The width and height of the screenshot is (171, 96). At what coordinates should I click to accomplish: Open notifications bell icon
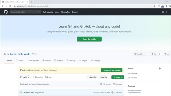point(163,12)
